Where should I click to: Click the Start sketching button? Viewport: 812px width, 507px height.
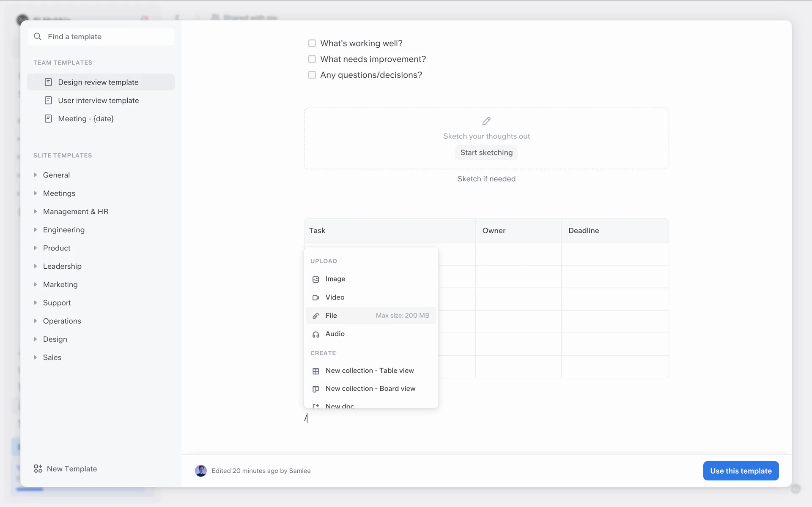click(x=486, y=153)
